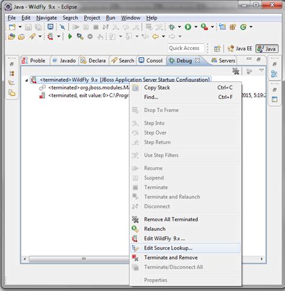Open the Search toolbar dropdown arrow
The height and width of the screenshot is (291, 285).
[x=40, y=36]
